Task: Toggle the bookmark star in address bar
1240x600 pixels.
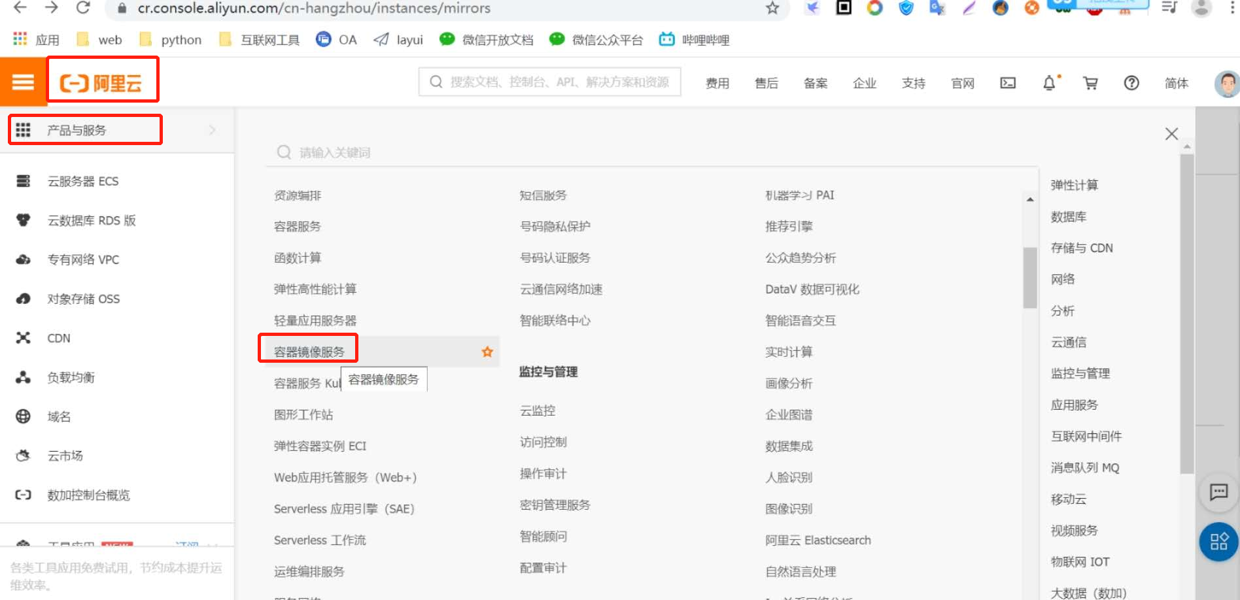Action: tap(772, 8)
